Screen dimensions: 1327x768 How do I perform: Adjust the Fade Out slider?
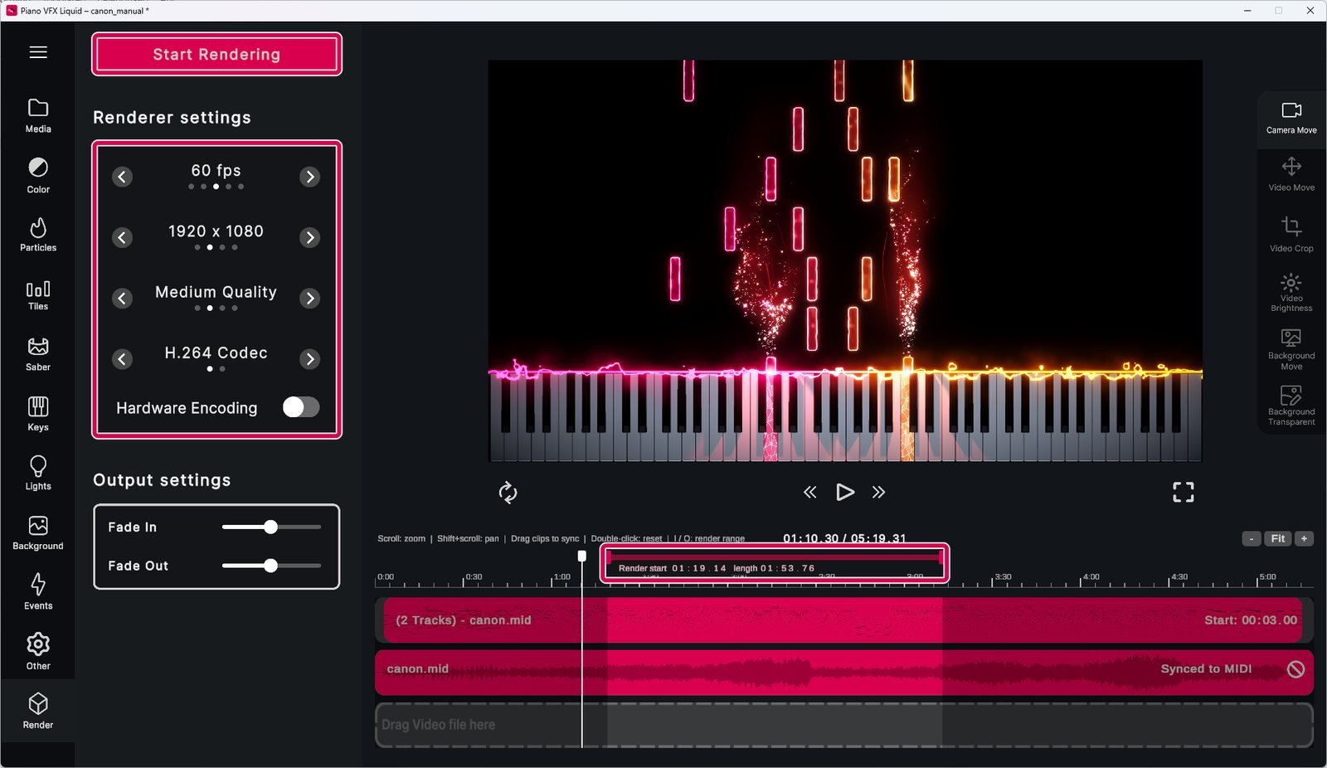pyautogui.click(x=271, y=566)
